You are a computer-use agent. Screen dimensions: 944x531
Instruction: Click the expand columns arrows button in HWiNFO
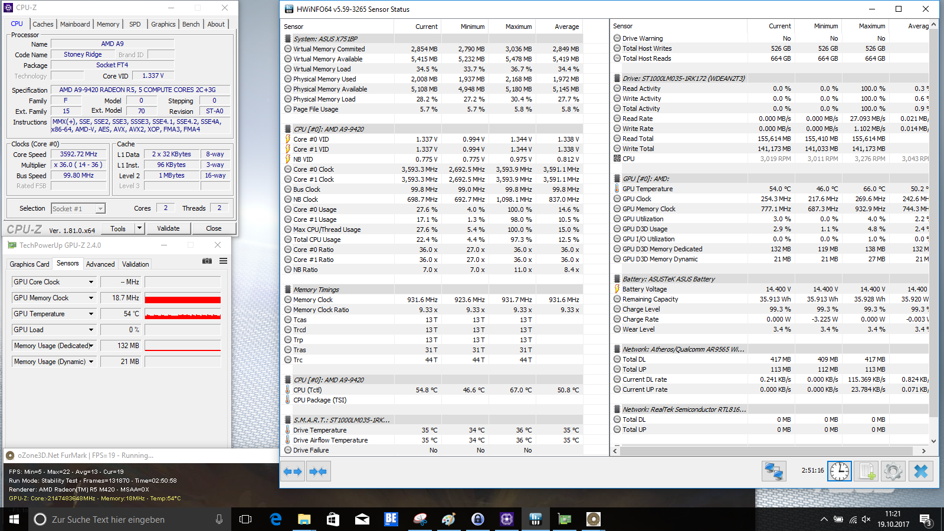(293, 471)
